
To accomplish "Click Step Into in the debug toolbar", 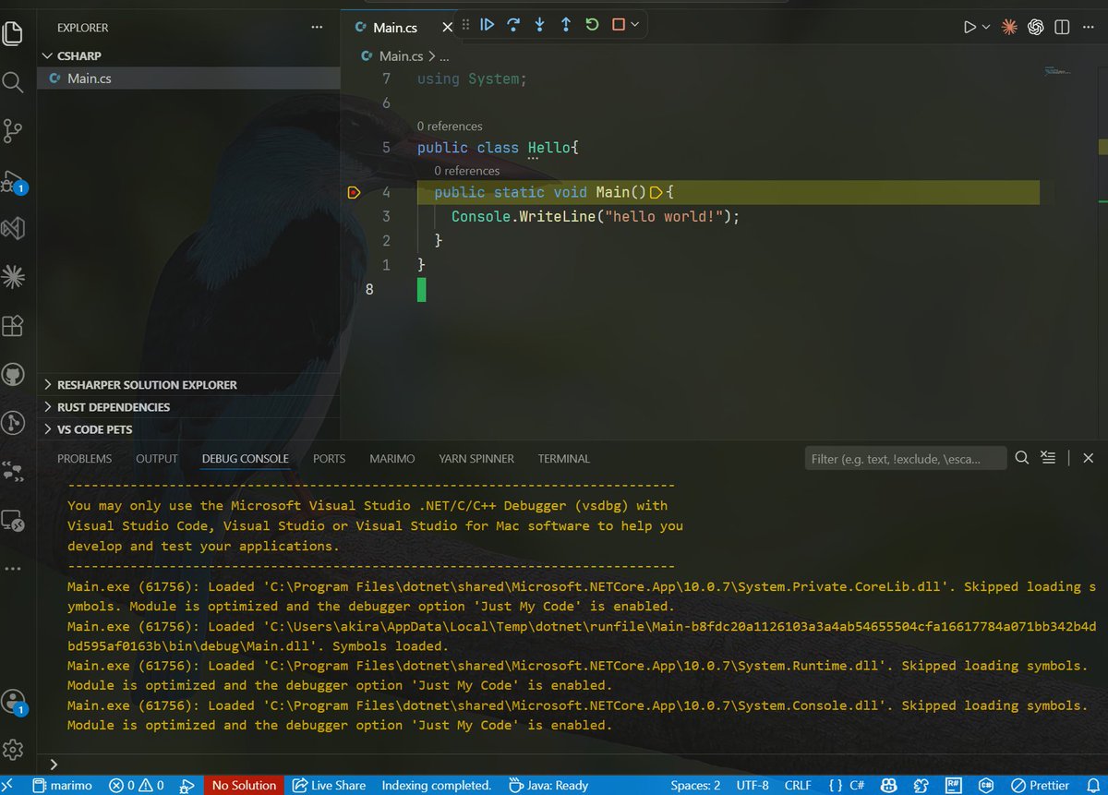I will point(540,25).
